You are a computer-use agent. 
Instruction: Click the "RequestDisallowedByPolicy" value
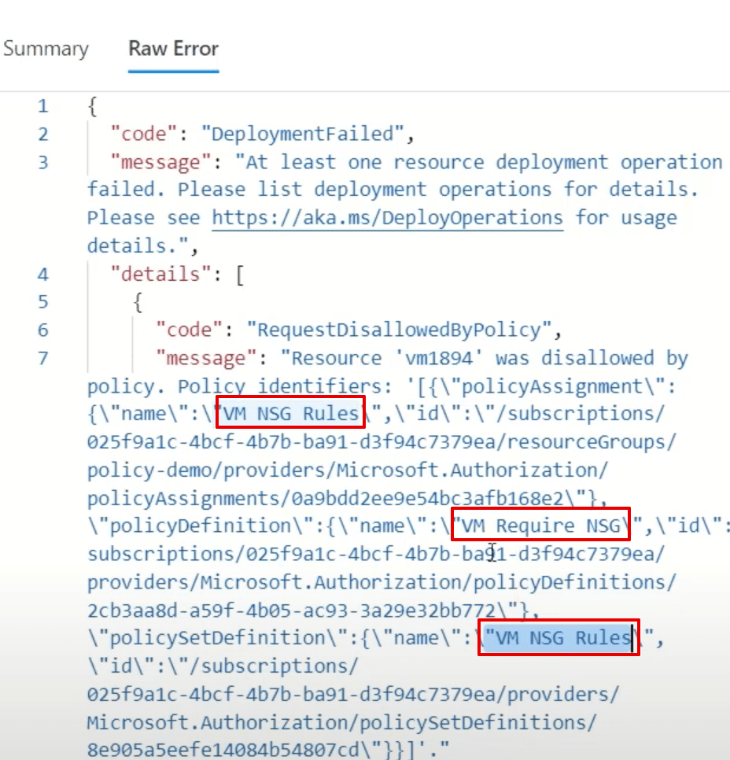393,330
